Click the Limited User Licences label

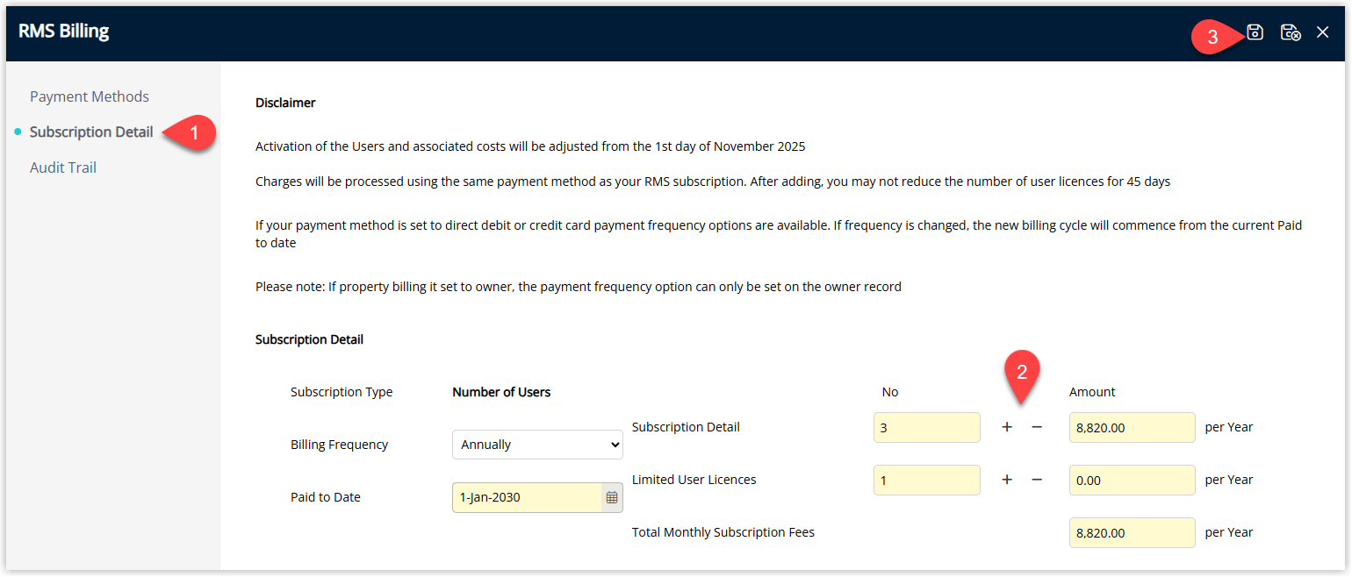coord(694,480)
